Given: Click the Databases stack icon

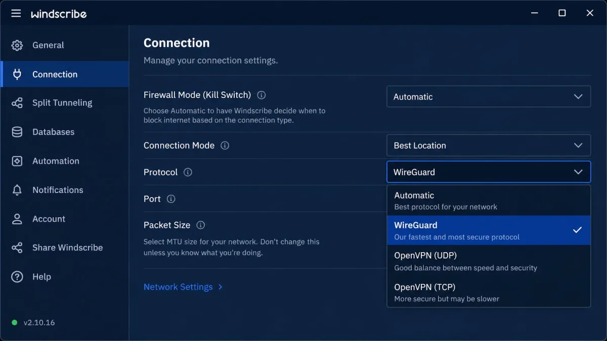Looking at the screenshot, I should pos(17,132).
